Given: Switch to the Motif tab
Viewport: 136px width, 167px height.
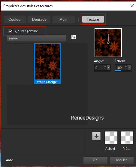Looking at the screenshot, I should 63,19.
